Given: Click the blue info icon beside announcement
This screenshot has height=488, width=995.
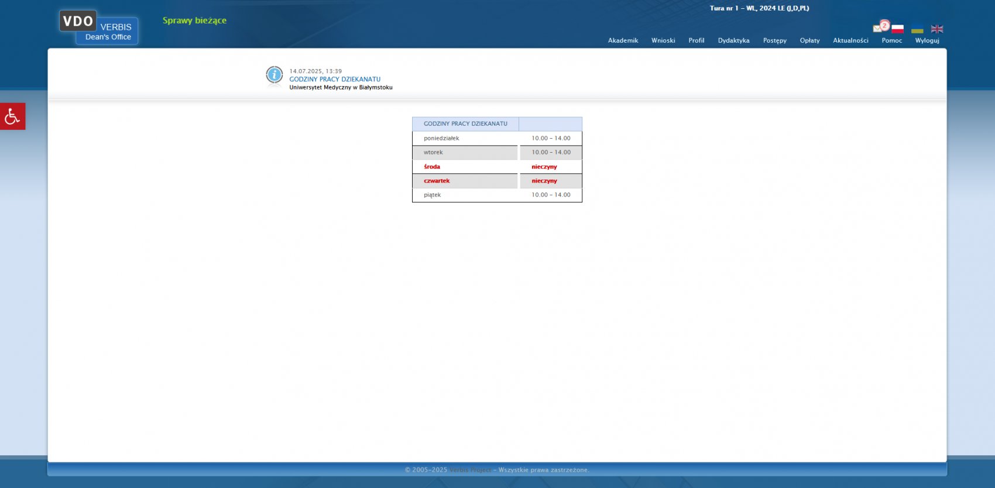Looking at the screenshot, I should 274,75.
